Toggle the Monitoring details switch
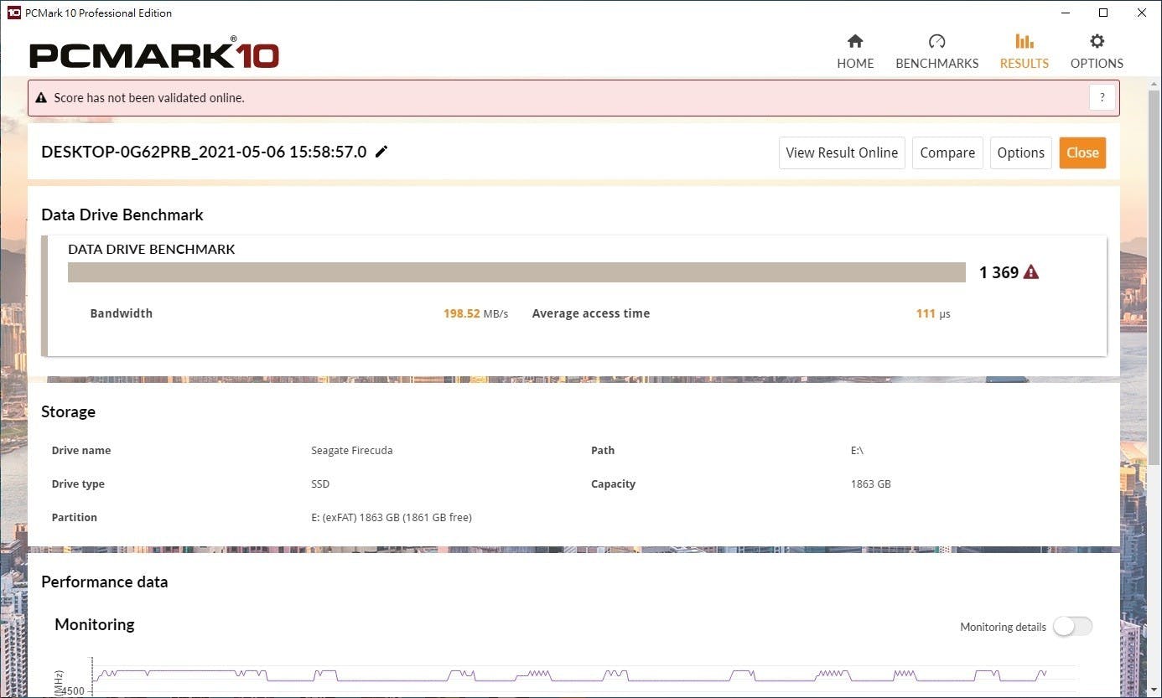This screenshot has width=1162, height=698. click(1072, 627)
